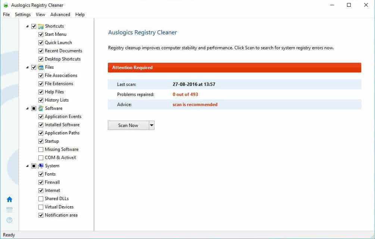Click the Ready status bar text

coord(9,235)
